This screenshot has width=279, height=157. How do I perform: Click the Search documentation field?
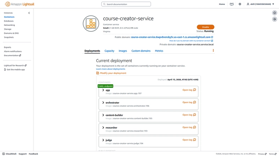(126, 4)
